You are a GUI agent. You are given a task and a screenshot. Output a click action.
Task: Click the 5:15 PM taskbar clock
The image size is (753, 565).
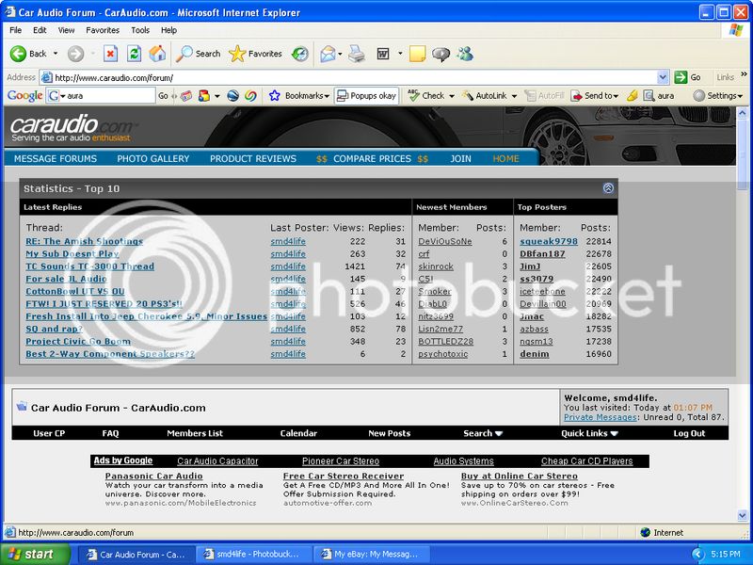coord(726,554)
